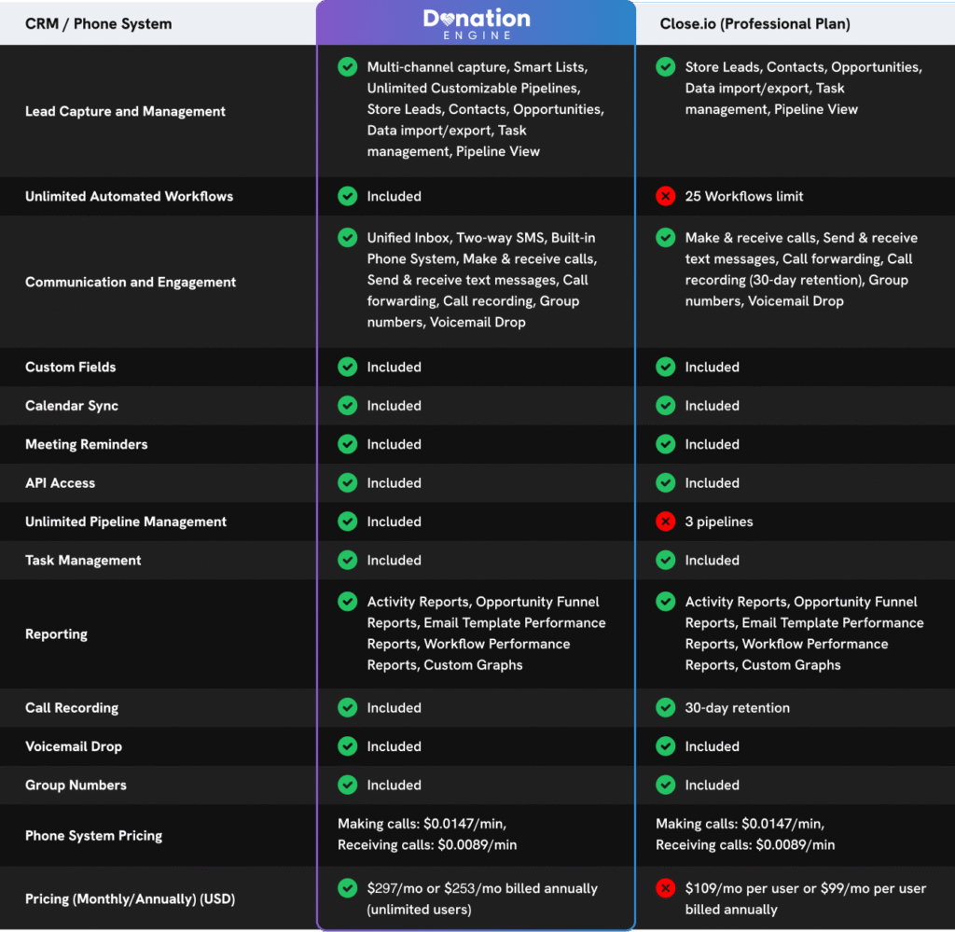The height and width of the screenshot is (932, 955).
Task: Select the Reporting row label
Action: tap(56, 634)
